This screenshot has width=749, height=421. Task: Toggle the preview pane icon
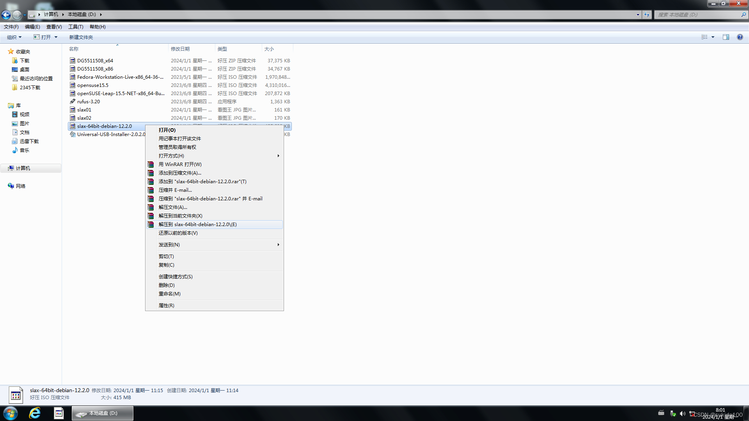pos(726,37)
